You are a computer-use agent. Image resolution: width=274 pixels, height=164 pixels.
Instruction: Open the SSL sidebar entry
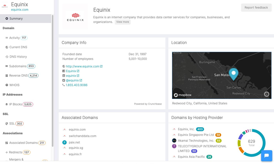tap(12, 123)
